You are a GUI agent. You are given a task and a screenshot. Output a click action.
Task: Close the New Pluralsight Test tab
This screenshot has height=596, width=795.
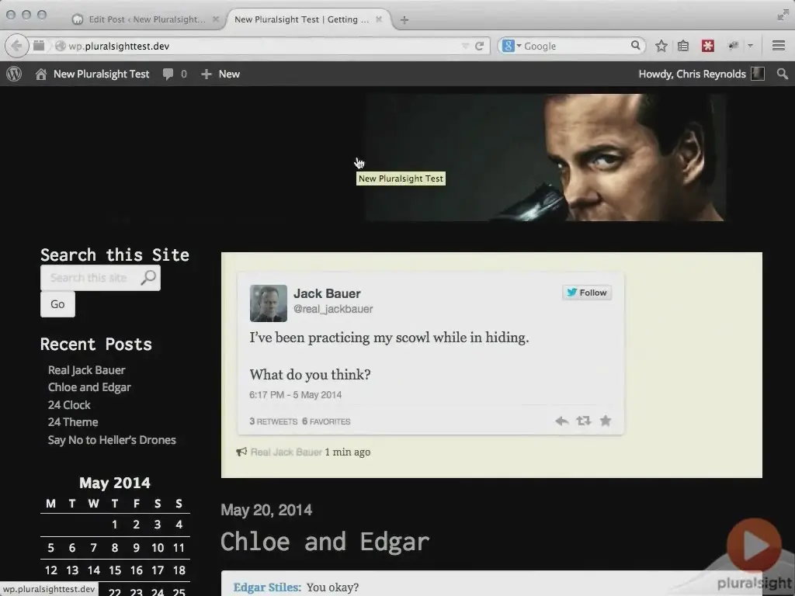click(379, 19)
